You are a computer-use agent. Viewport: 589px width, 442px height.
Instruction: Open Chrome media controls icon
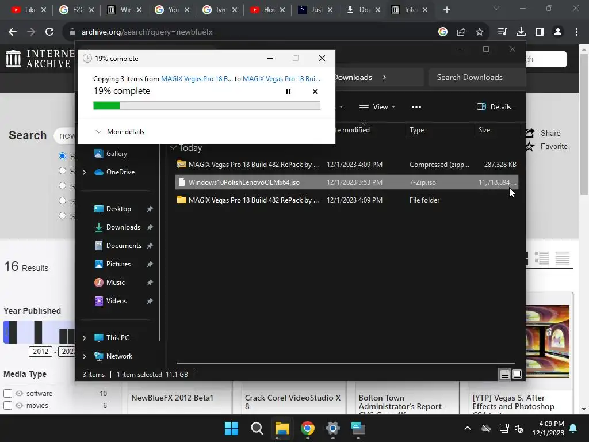[x=502, y=32]
